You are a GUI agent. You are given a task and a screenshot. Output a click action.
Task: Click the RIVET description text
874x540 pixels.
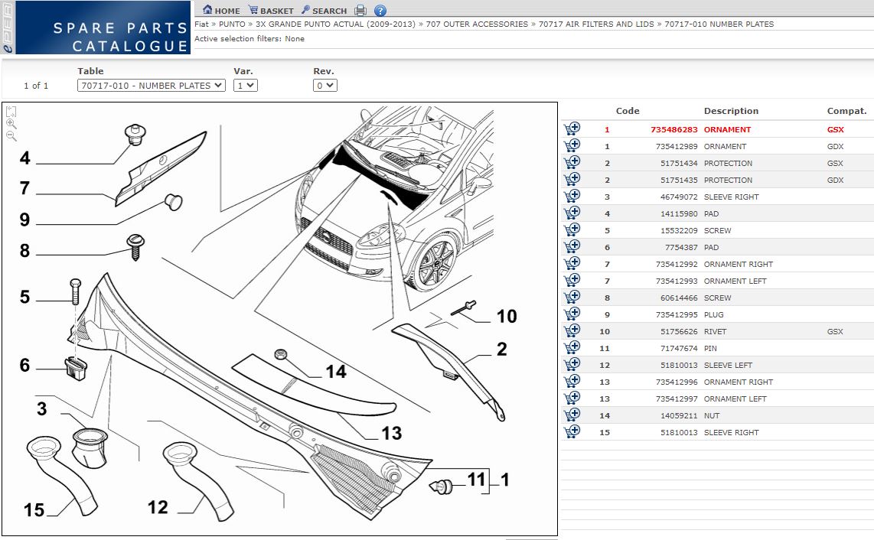click(715, 331)
